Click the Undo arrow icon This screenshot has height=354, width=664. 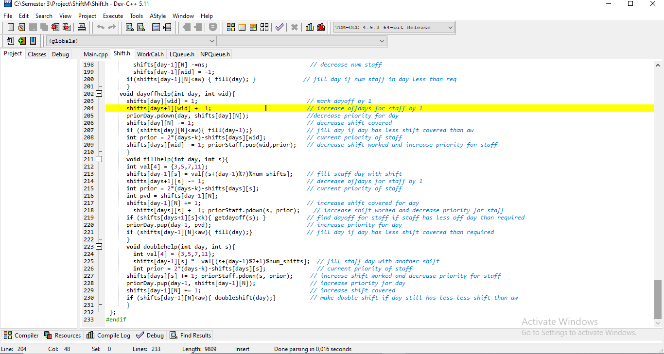pos(100,28)
